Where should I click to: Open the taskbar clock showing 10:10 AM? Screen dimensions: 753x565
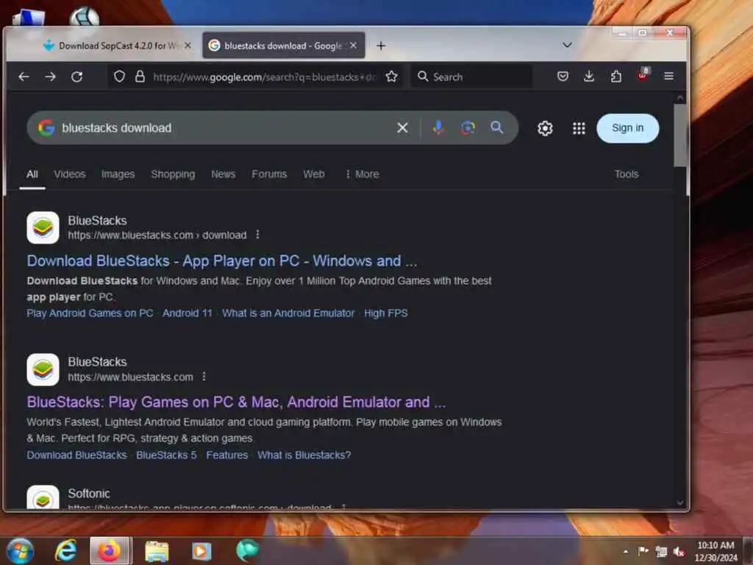pyautogui.click(x=715, y=551)
